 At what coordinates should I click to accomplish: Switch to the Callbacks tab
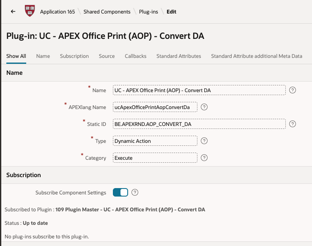[136, 56]
